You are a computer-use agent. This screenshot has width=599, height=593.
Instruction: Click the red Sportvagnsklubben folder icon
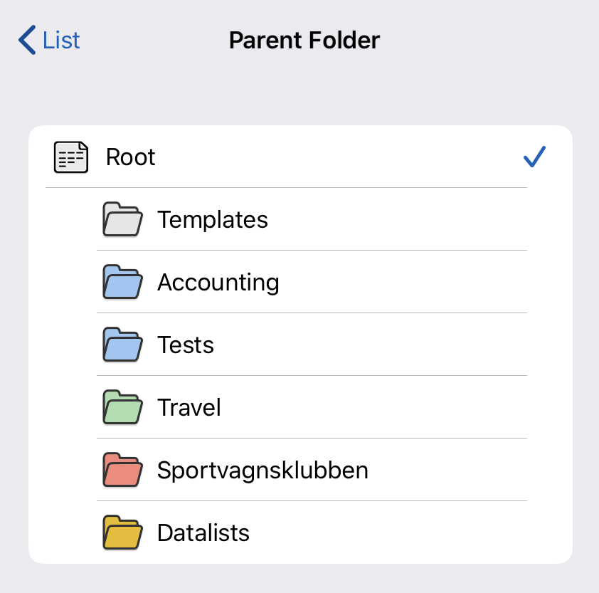122,470
